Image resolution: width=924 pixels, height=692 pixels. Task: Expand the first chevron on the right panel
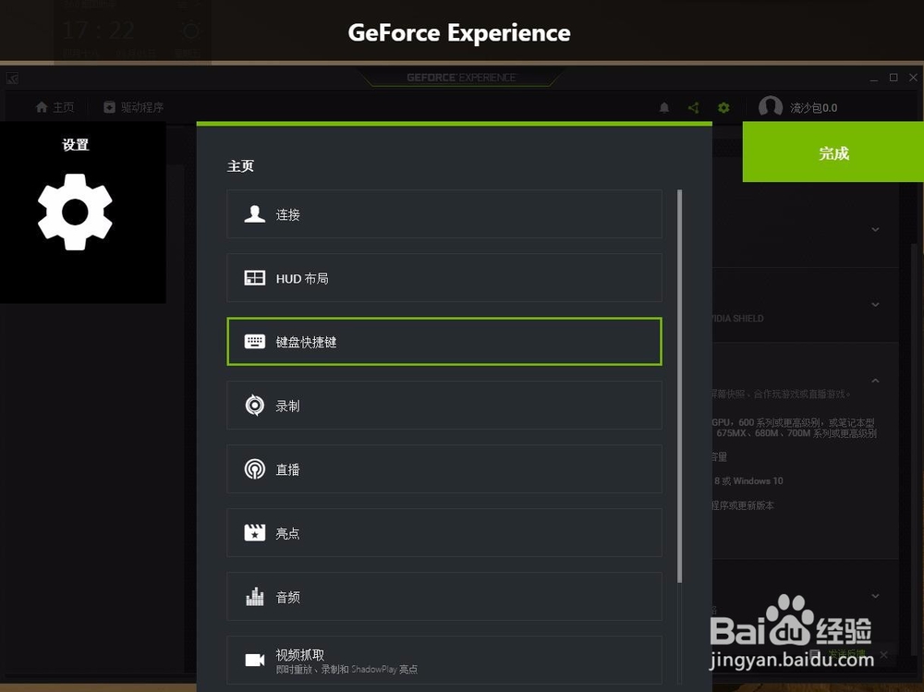click(x=874, y=229)
